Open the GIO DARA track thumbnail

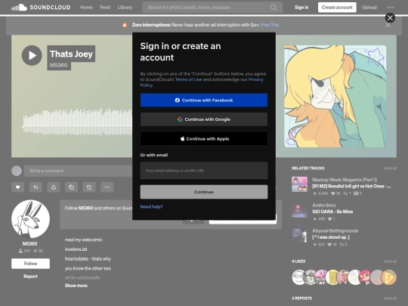point(299,210)
